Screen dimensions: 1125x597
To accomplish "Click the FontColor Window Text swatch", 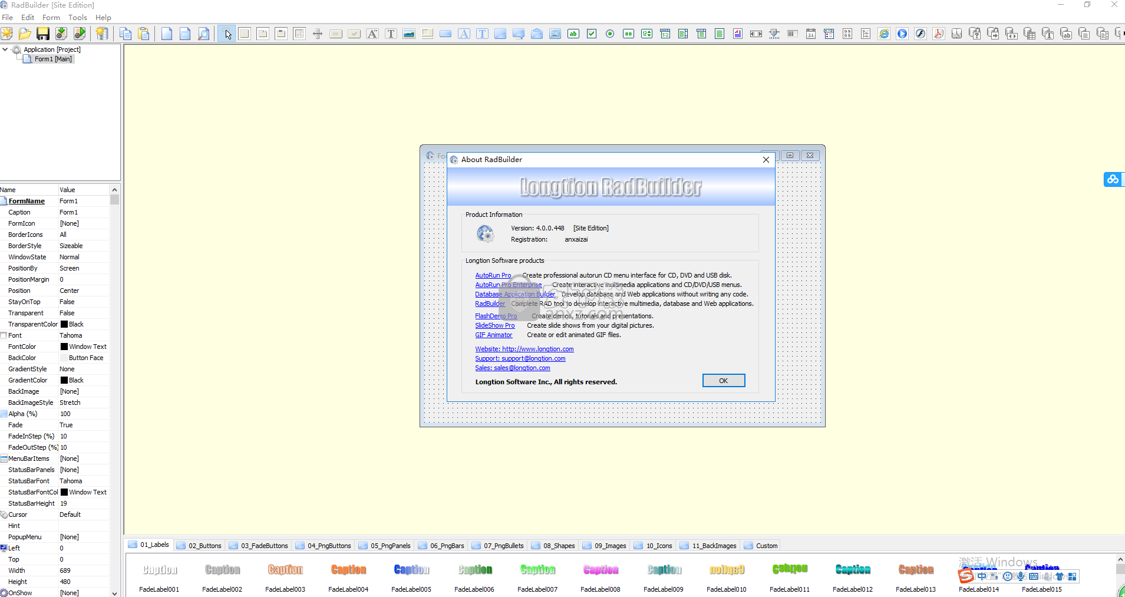I will (64, 347).
